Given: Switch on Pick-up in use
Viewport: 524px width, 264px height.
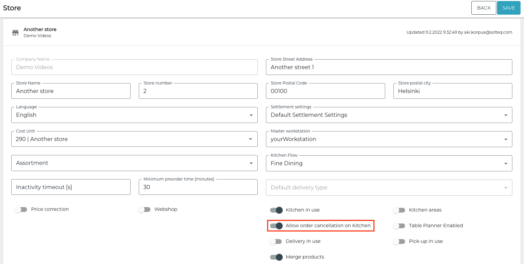Looking at the screenshot, I should click(x=399, y=242).
